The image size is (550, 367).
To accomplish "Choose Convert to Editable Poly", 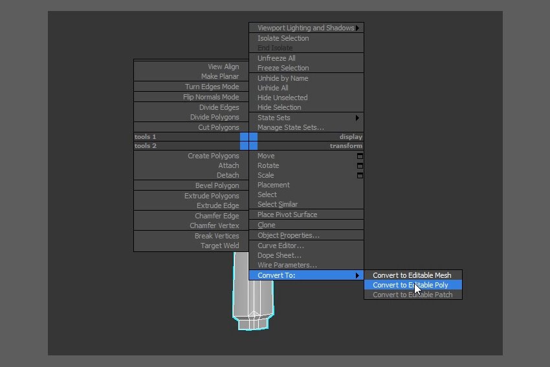I will coord(410,285).
